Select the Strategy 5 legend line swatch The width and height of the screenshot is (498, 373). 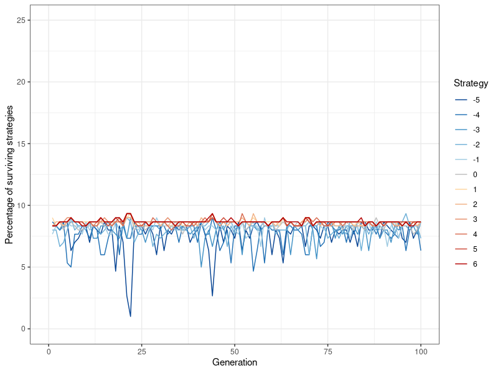[x=461, y=249]
